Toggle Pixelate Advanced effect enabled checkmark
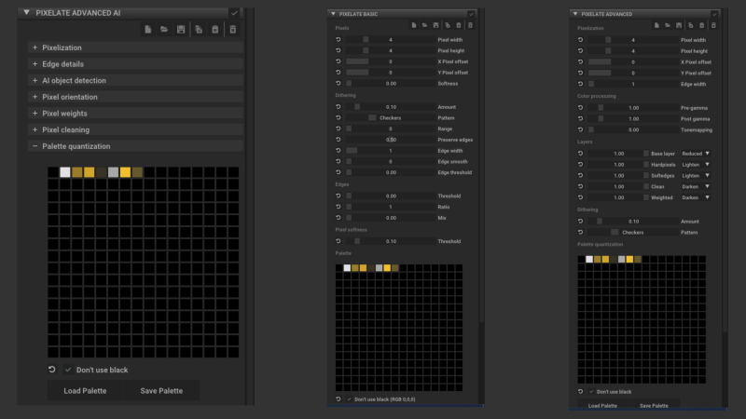Image resolution: width=746 pixels, height=419 pixels. click(x=714, y=14)
